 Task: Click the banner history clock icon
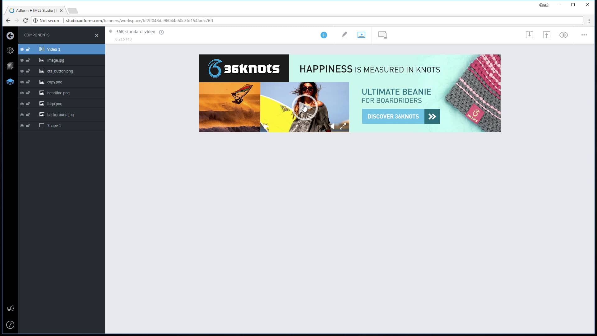(x=161, y=32)
